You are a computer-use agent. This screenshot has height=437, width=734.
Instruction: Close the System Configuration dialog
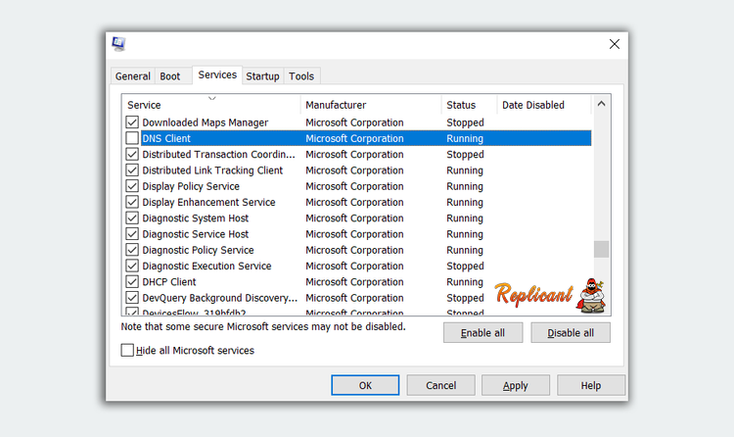coord(615,44)
